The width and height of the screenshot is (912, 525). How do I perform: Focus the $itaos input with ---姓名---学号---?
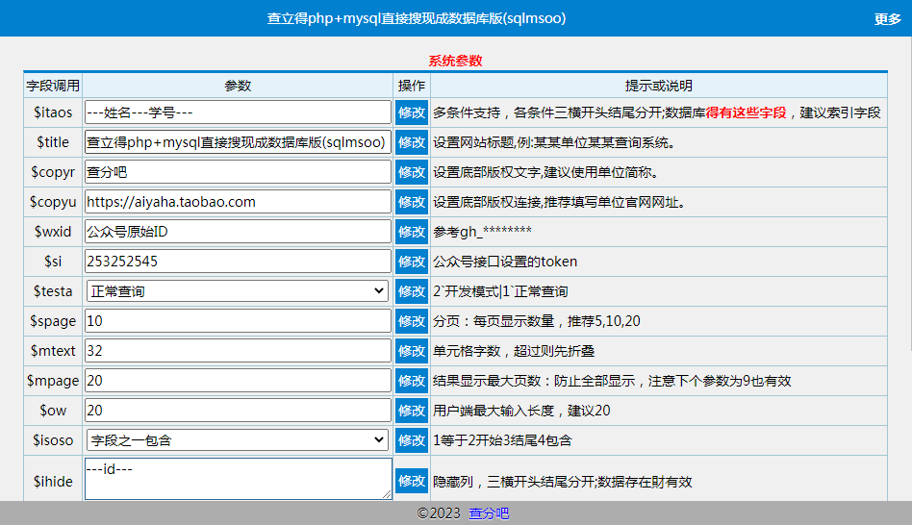point(238,112)
